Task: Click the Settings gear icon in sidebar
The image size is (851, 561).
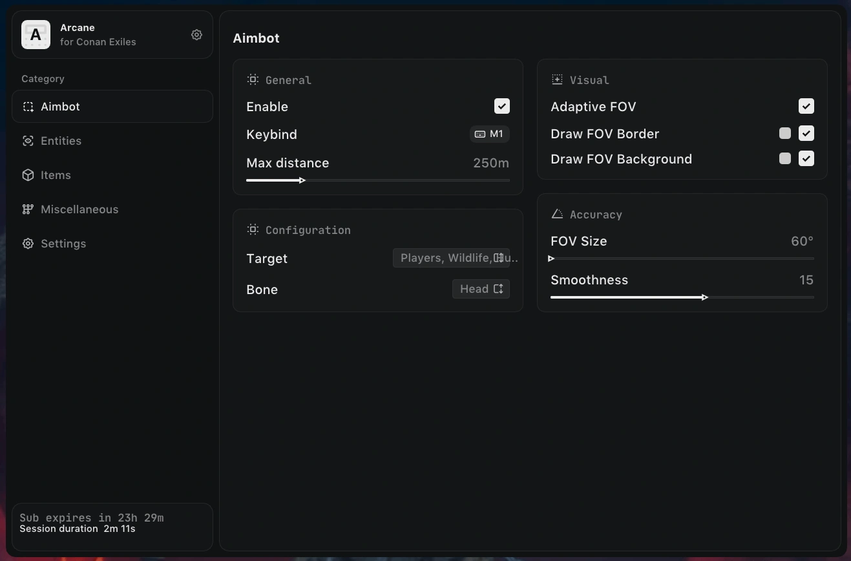Action: point(28,244)
